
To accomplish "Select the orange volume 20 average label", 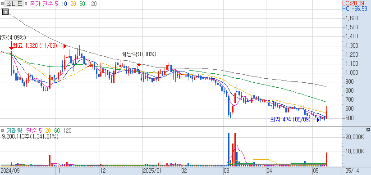I will (48, 130).
